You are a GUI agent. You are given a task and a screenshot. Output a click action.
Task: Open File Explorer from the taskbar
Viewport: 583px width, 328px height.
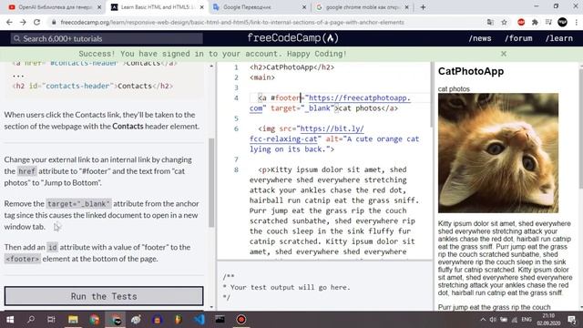[73, 320]
